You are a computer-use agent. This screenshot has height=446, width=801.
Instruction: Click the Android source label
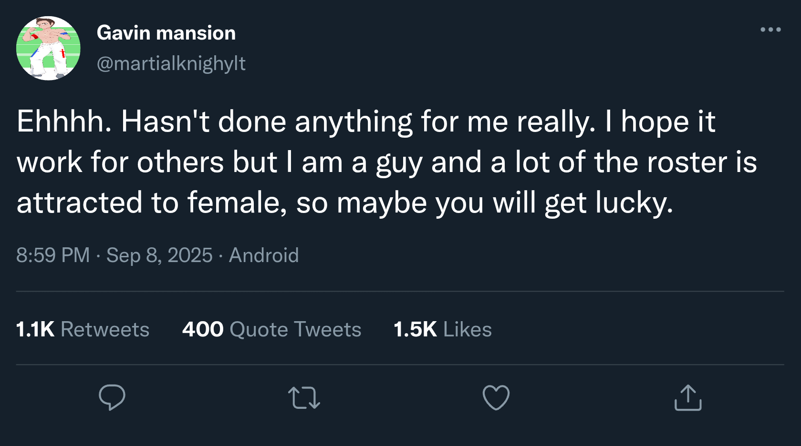coord(264,255)
